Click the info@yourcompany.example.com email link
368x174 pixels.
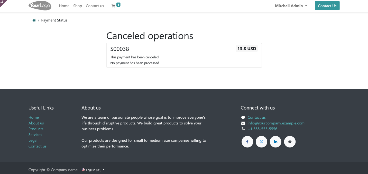click(x=276, y=123)
